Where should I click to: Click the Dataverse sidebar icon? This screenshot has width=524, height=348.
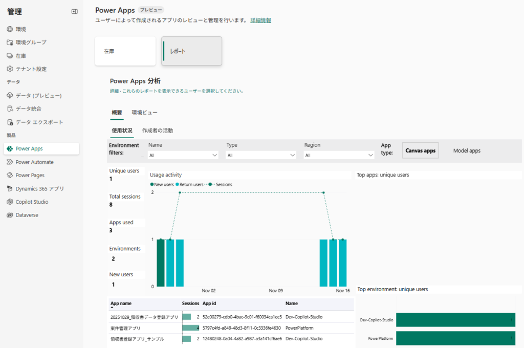10,215
